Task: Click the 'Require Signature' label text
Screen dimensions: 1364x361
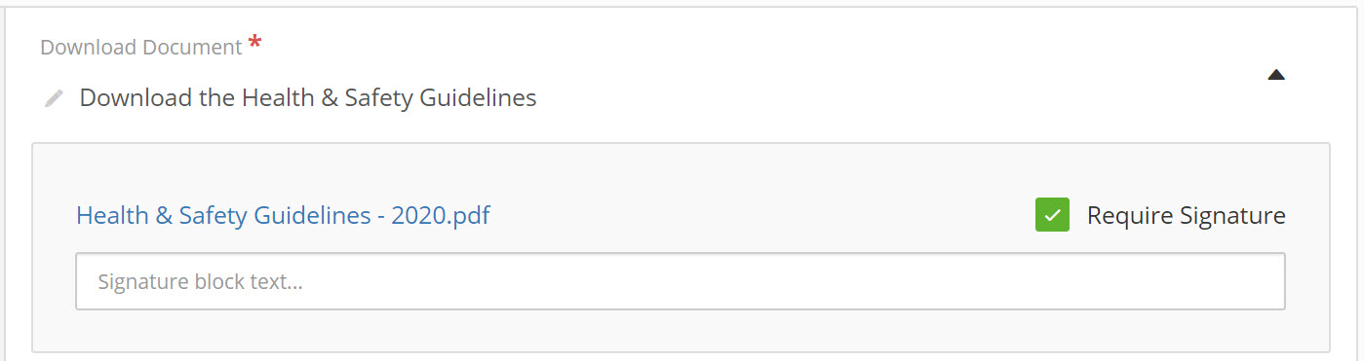Action: (x=1186, y=216)
